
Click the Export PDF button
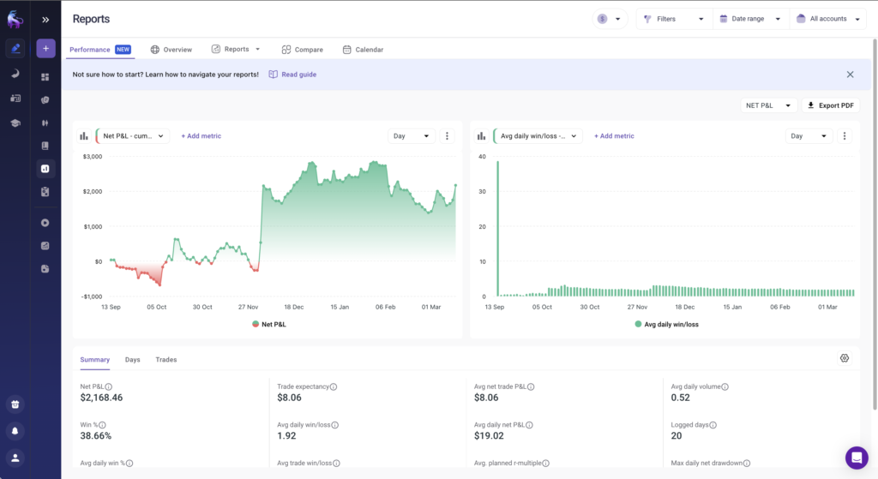click(x=831, y=105)
